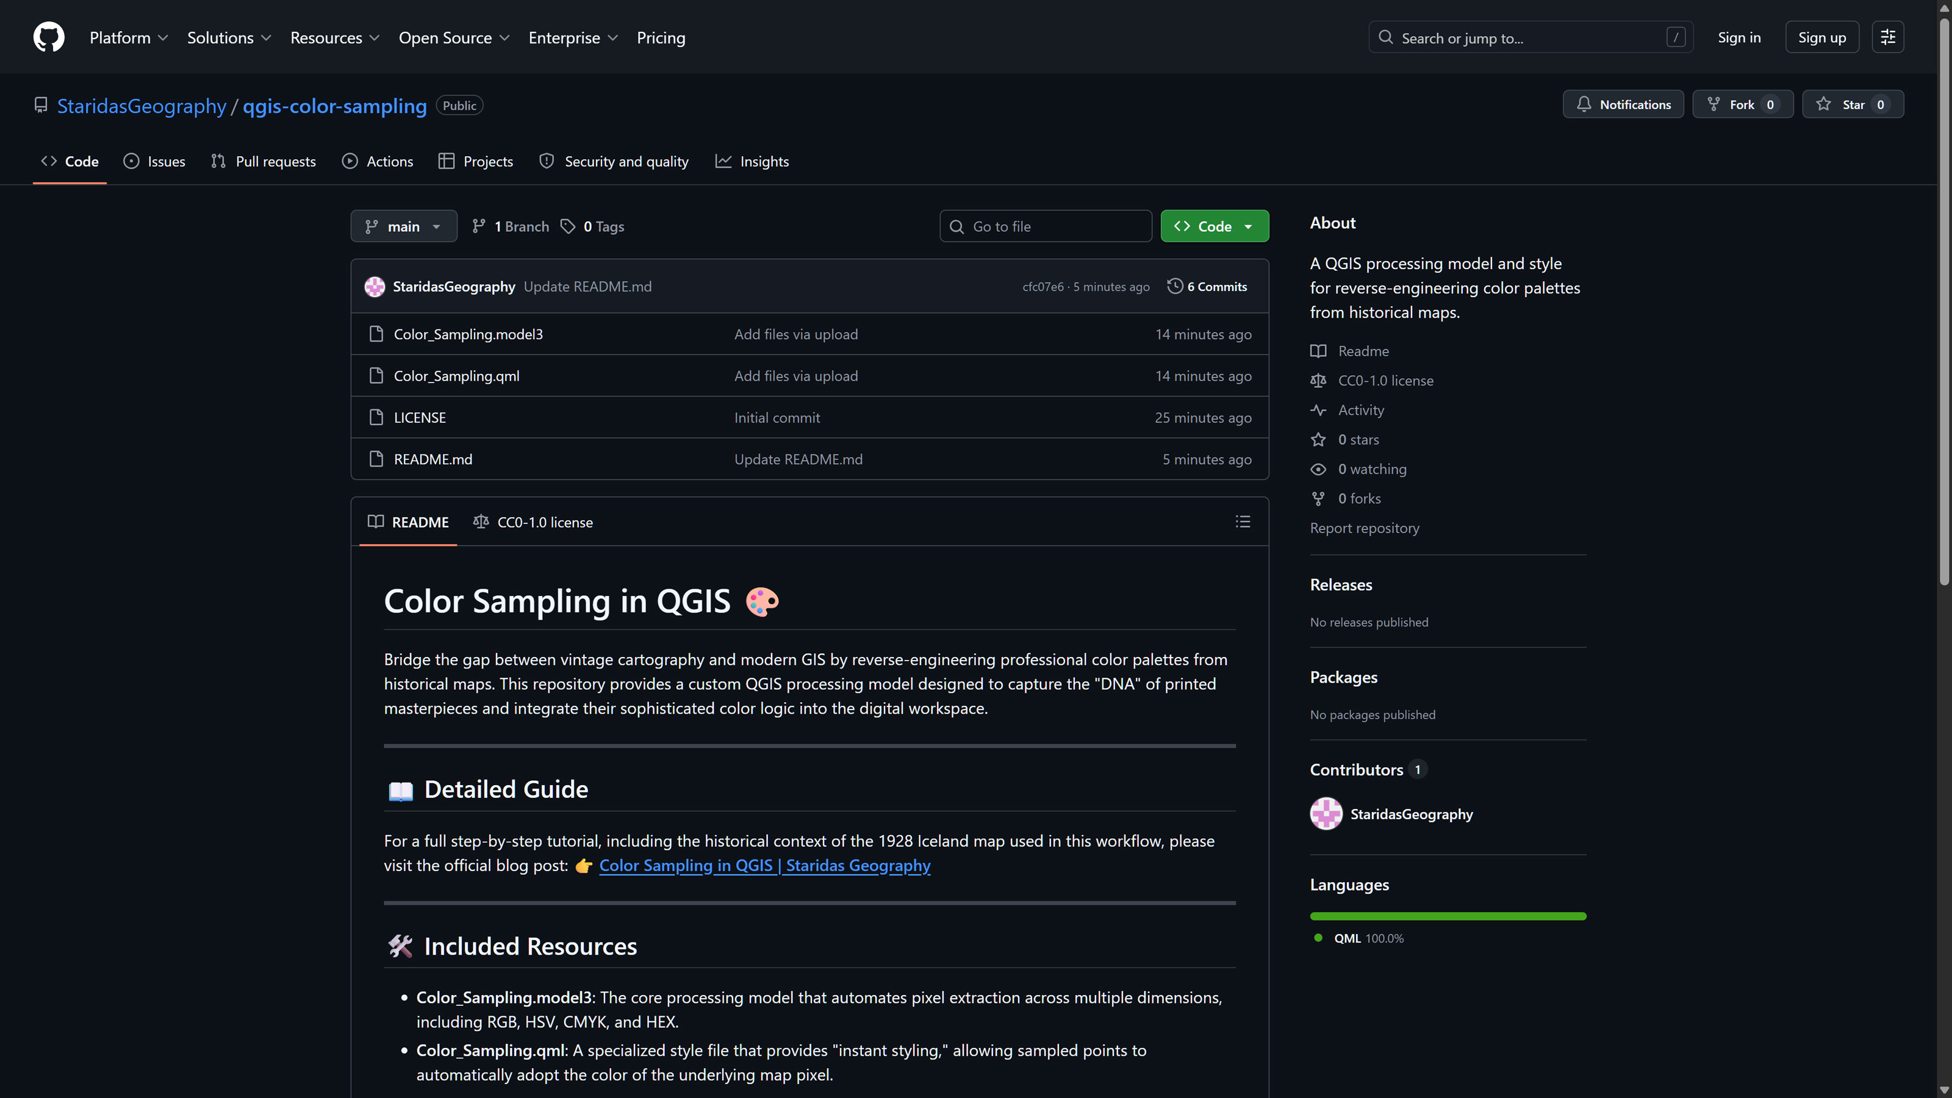Click the search magnifier icon in header
Image resolution: width=1952 pixels, height=1098 pixels.
pos(1385,37)
